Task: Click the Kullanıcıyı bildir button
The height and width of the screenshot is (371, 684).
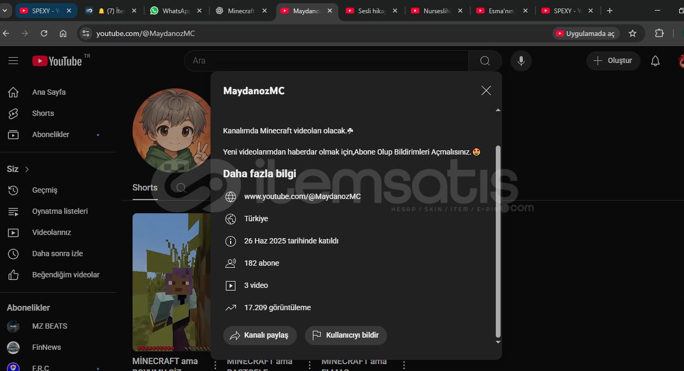Action: coord(346,335)
